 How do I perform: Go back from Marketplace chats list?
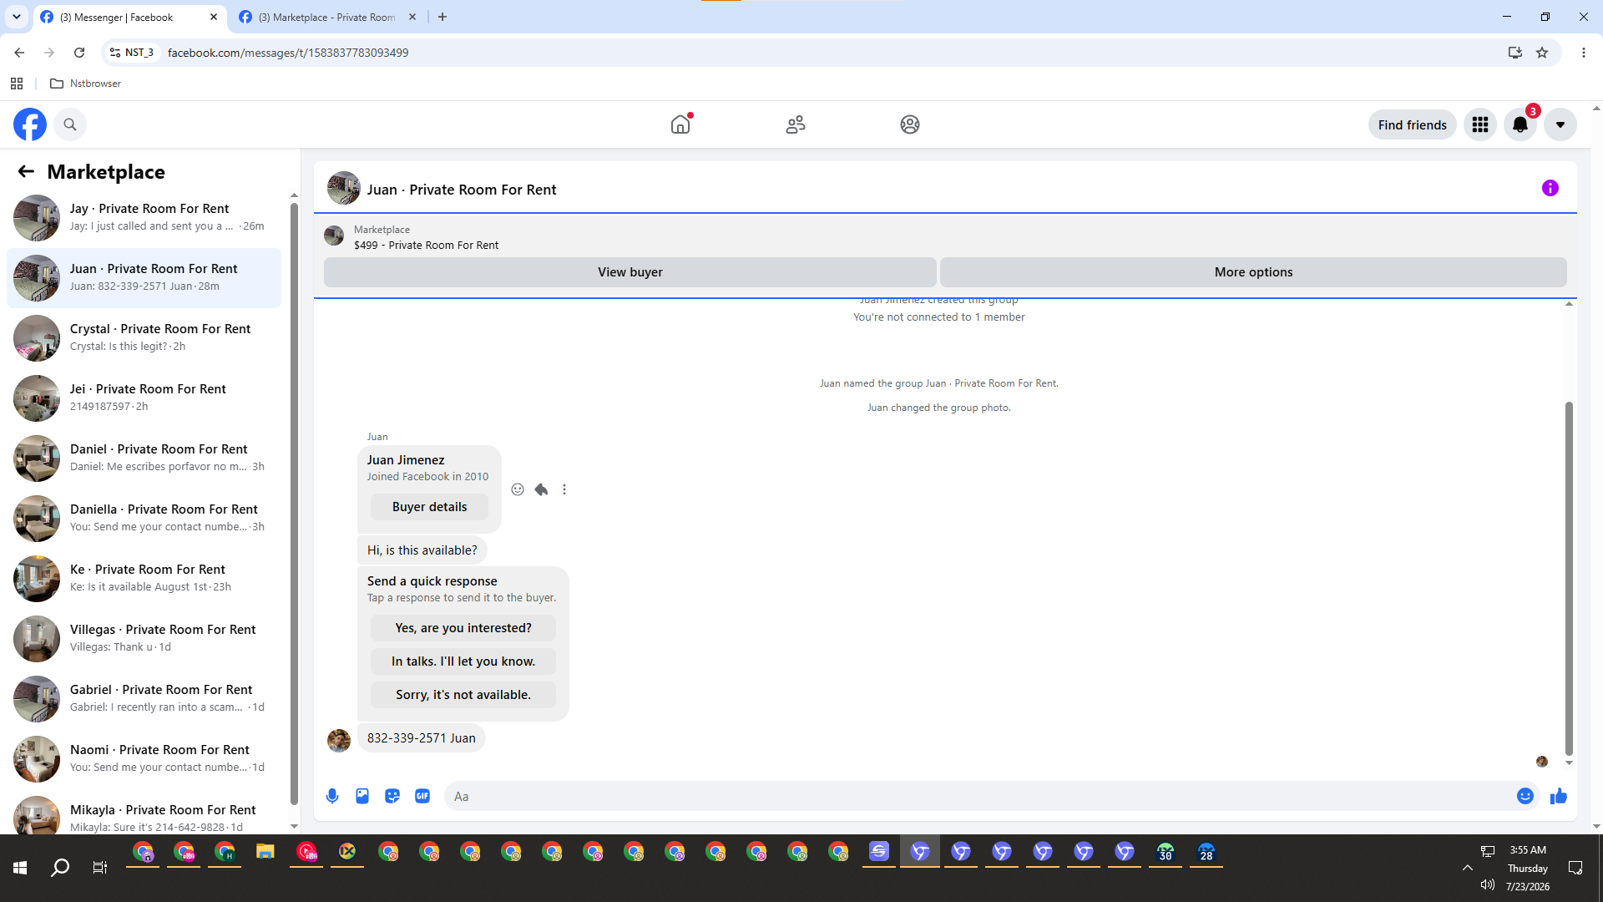(x=26, y=171)
